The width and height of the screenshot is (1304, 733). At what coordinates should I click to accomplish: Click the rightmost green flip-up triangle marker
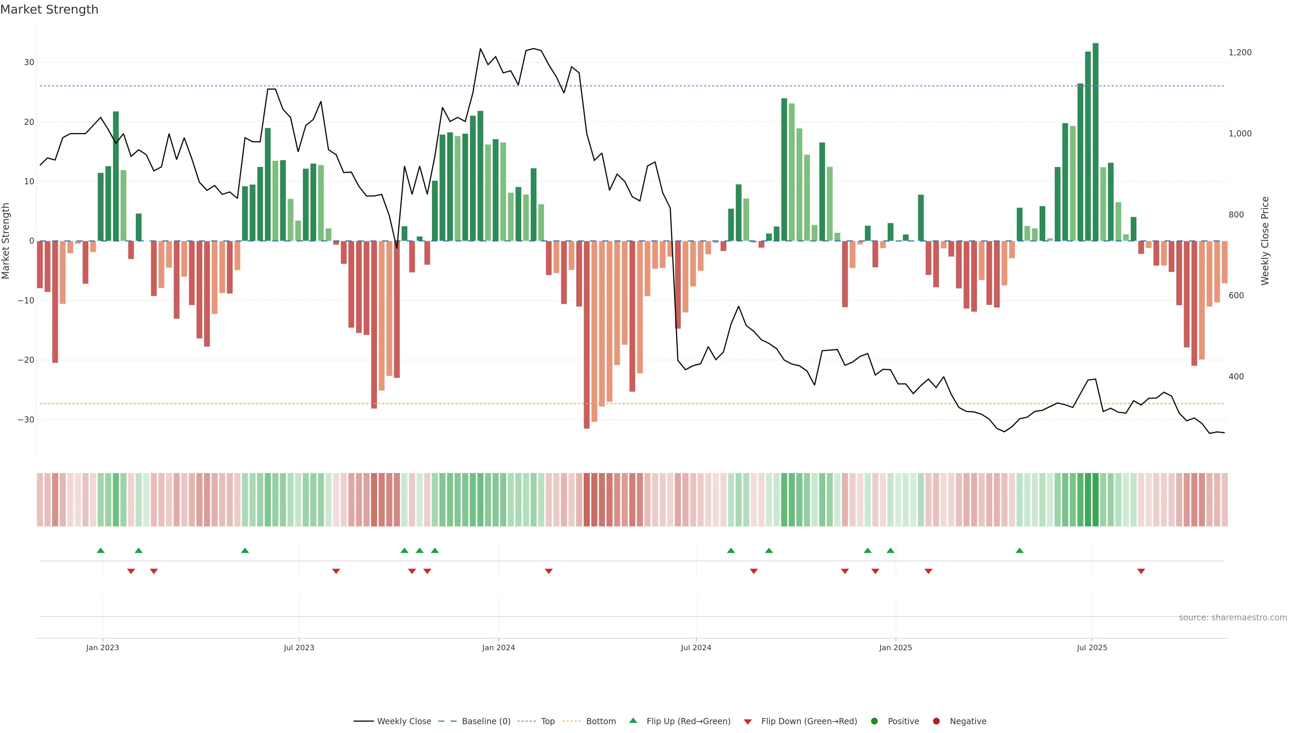click(1019, 550)
